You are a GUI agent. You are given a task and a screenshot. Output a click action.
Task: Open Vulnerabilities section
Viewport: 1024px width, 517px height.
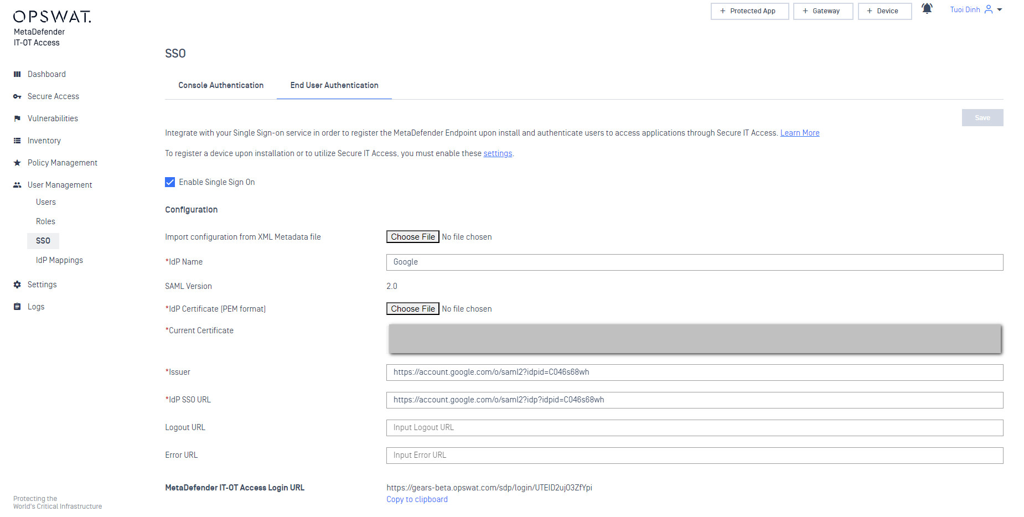(x=53, y=118)
